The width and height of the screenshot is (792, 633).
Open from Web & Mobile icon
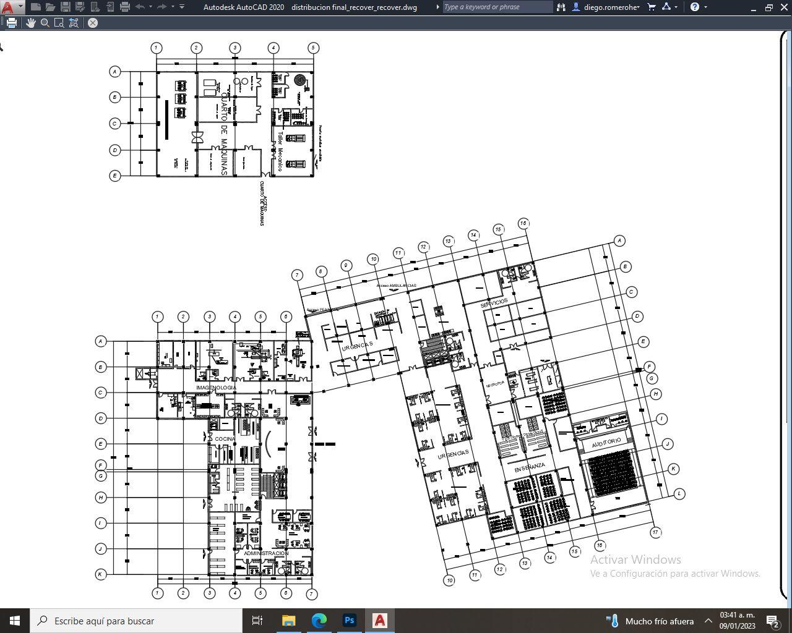pyautogui.click(x=95, y=7)
